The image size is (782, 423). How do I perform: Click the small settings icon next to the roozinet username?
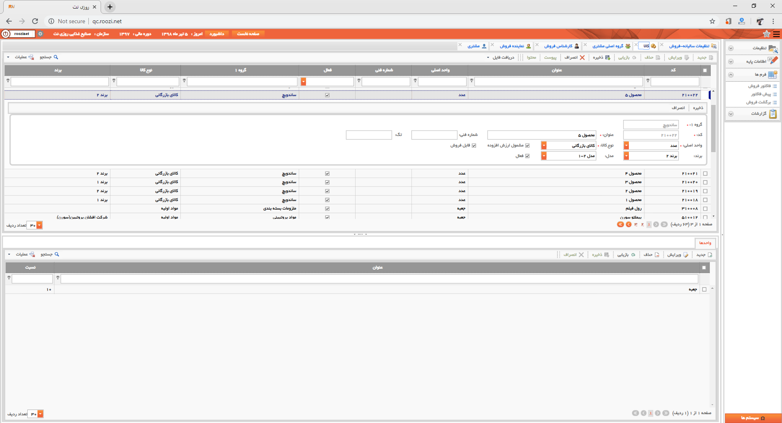point(40,34)
